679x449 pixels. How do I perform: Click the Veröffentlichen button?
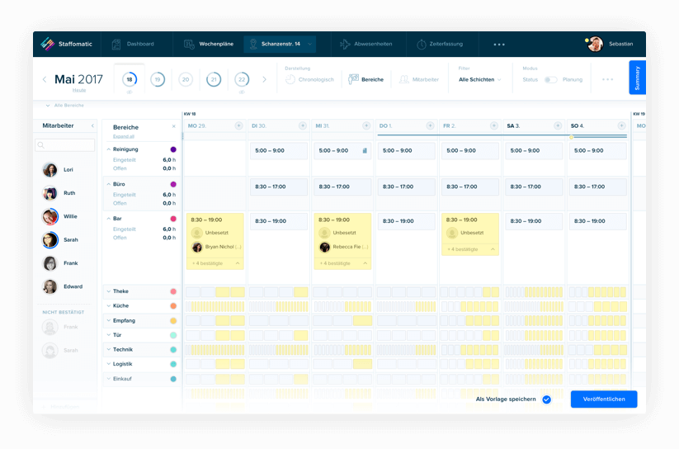click(603, 399)
